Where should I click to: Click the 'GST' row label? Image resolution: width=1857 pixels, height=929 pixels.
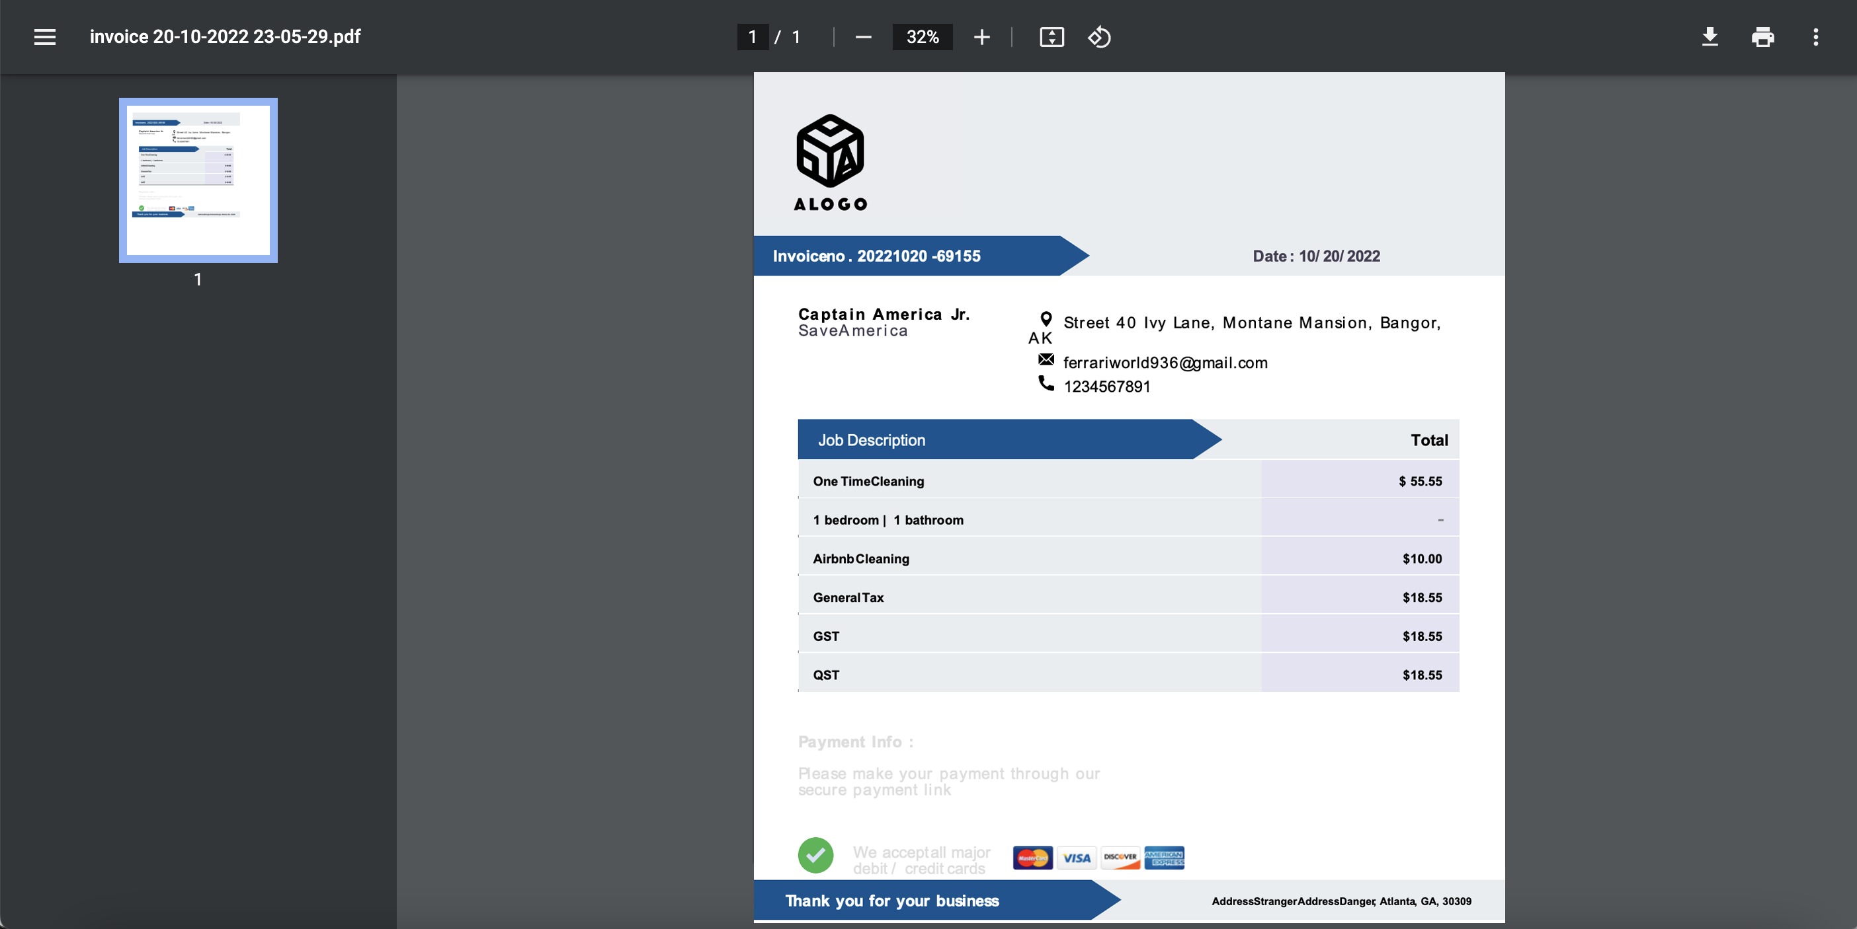coord(825,636)
